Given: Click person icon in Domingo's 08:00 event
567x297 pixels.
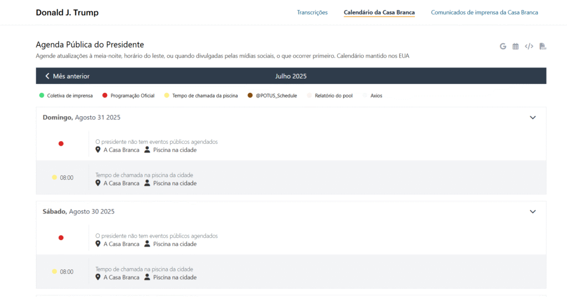Looking at the screenshot, I should (x=147, y=183).
